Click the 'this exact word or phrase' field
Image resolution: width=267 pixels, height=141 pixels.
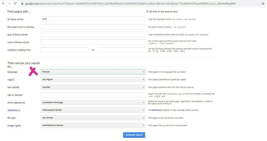93,27
